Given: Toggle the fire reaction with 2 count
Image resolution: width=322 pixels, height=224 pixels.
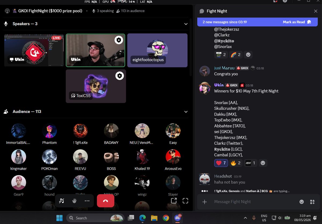Looking at the screenshot, I should (236, 163).
